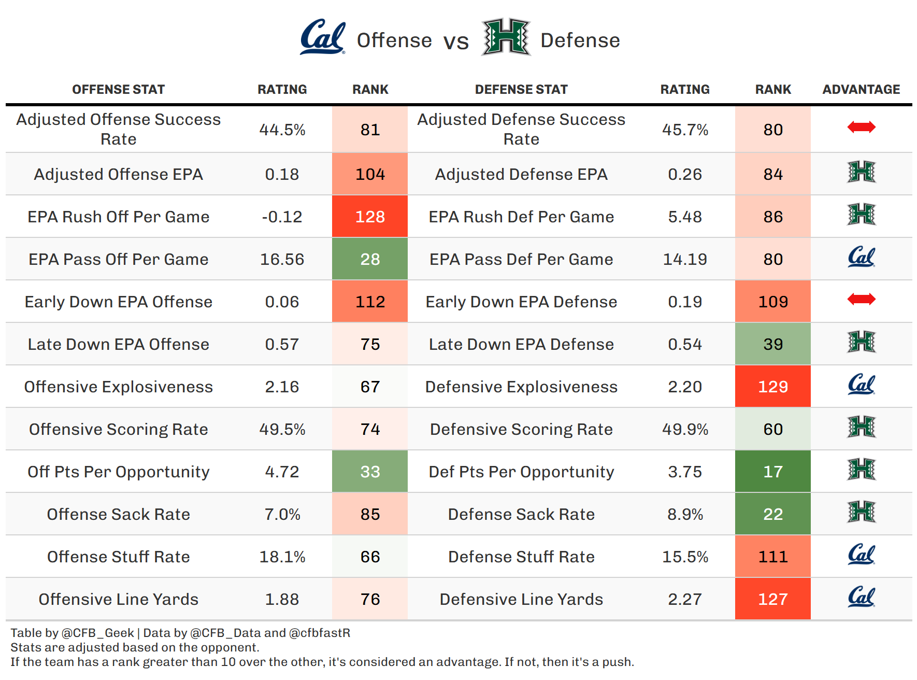This screenshot has width=917, height=680.
Task: Click the Hawaii advantage logo for Offense Sack Rate
Action: (x=861, y=512)
